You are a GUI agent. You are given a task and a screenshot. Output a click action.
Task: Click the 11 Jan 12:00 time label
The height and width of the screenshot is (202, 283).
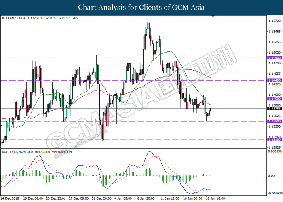(170, 199)
